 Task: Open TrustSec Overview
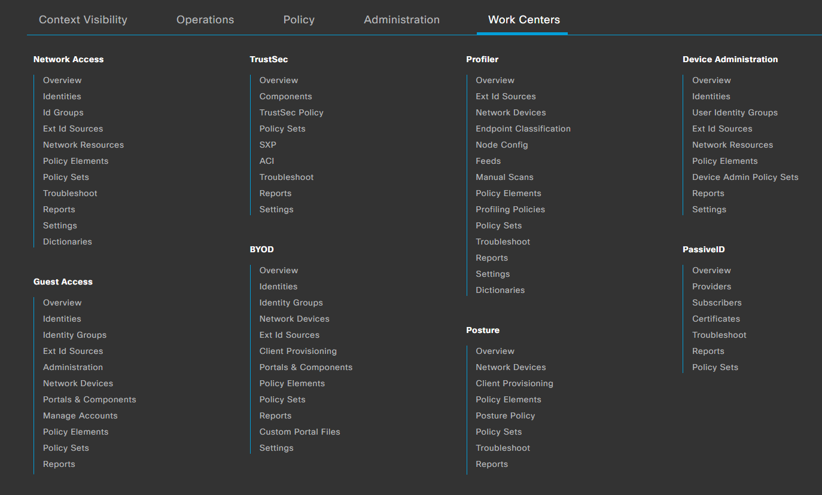[x=279, y=80]
